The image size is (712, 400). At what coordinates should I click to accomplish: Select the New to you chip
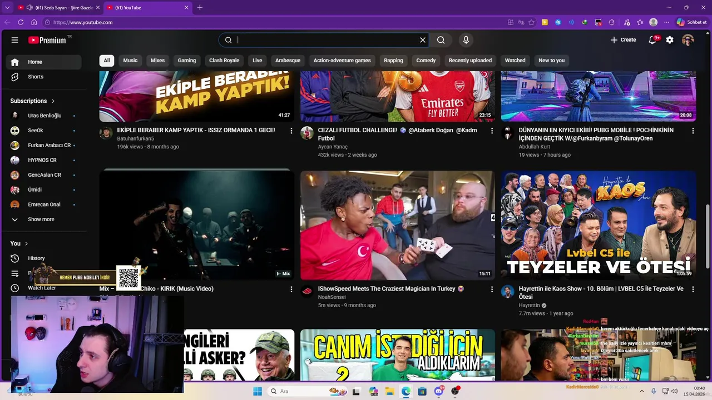coord(551,61)
